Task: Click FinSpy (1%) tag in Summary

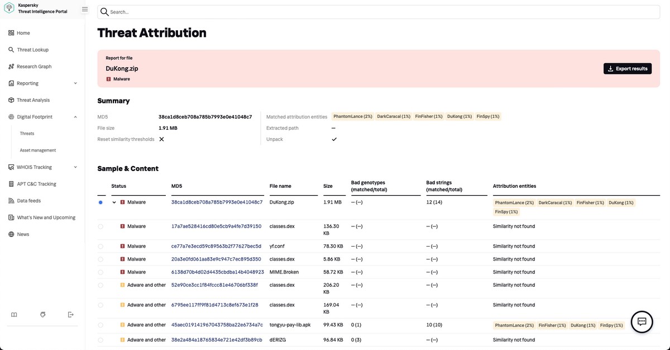Action: (x=488, y=117)
